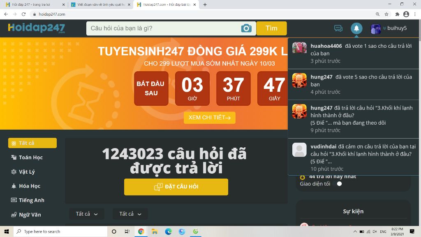
Task: Open vudinhdai thanks notification
Action: tap(353, 158)
